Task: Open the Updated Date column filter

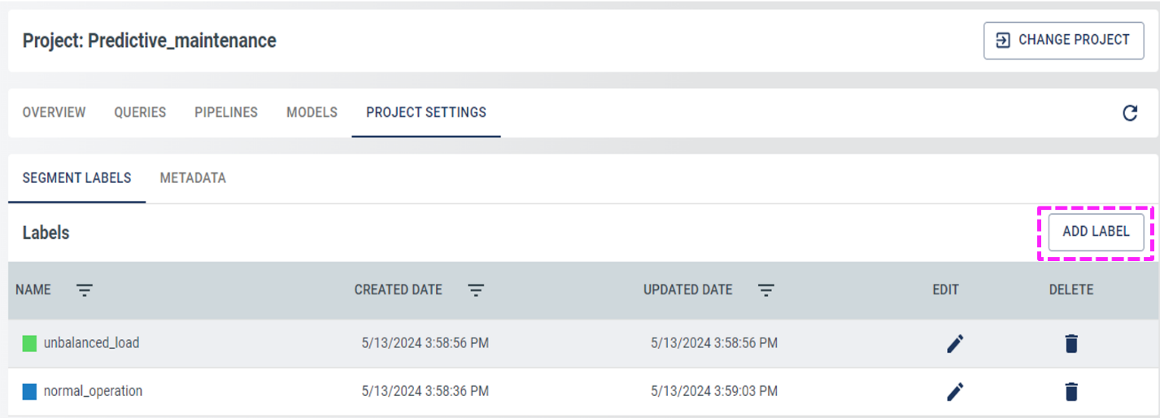Action: (x=766, y=290)
